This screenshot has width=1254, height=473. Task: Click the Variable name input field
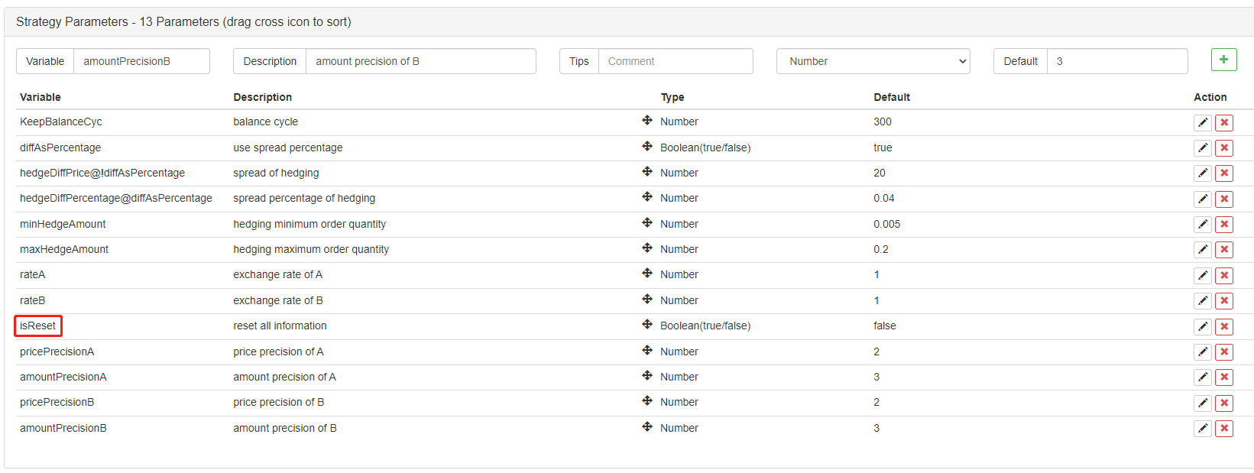pyautogui.click(x=141, y=61)
